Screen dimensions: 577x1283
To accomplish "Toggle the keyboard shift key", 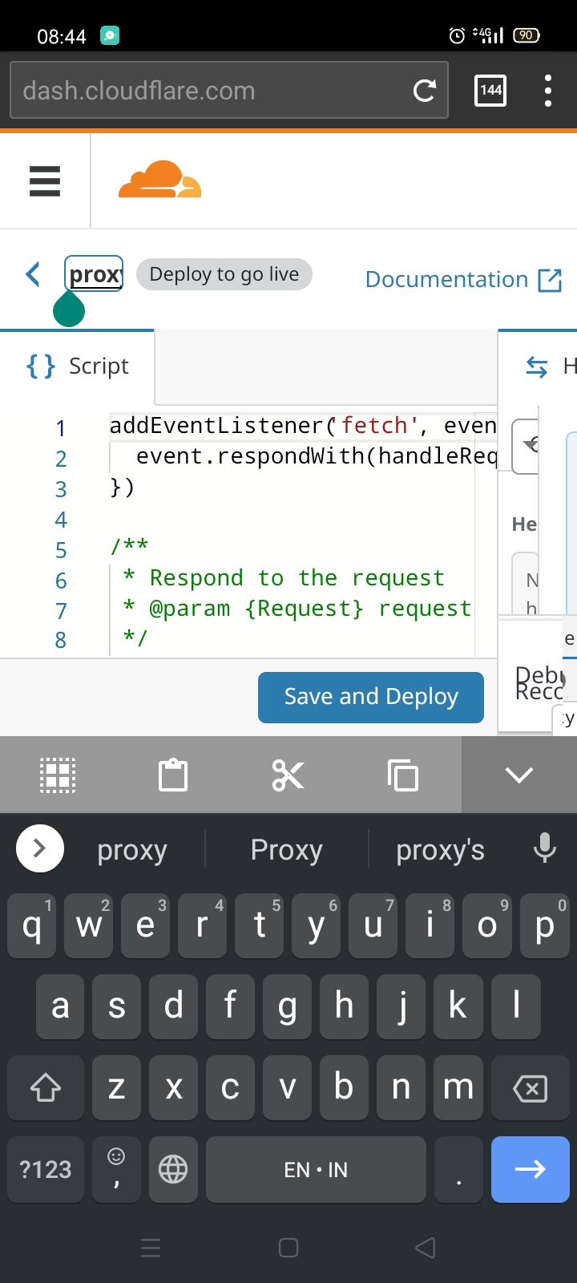I will click(x=46, y=1088).
